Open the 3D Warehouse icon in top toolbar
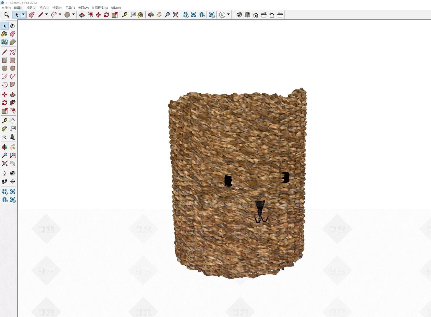This screenshot has height=317, width=431. (x=186, y=15)
